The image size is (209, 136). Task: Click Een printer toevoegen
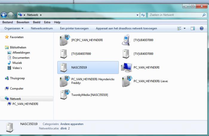point(74,28)
